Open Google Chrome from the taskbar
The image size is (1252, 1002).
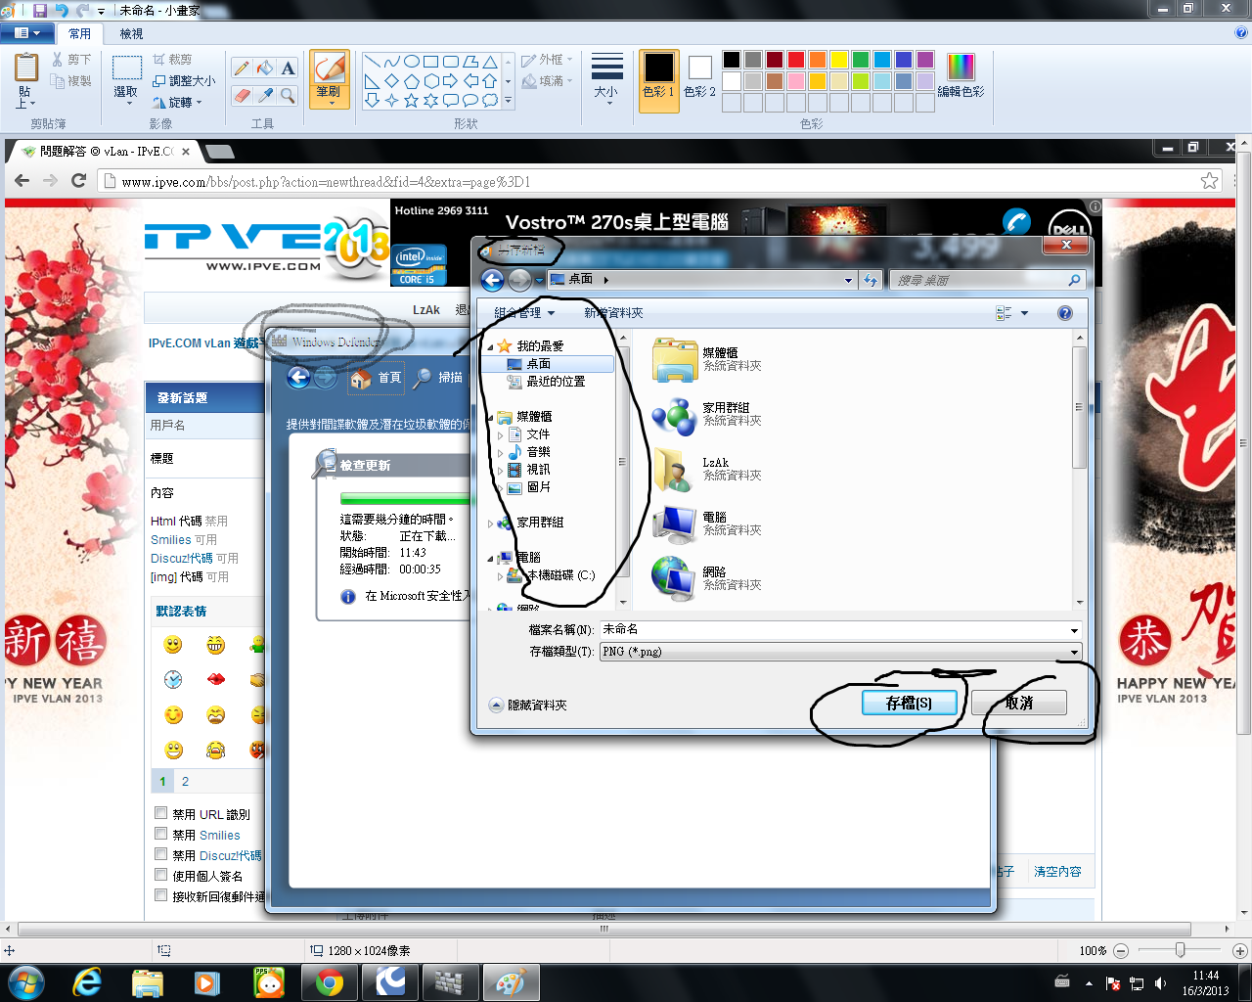[x=329, y=982]
